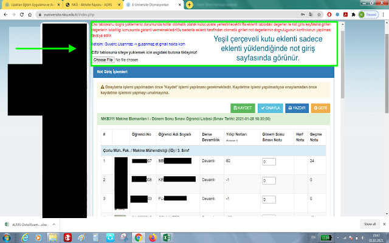Viewport: 389px width, 243px height.
Task: Open the light-blue app icon on taskbar
Action: 110,238
